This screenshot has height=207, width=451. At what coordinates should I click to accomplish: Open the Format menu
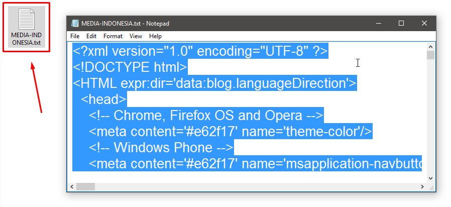(113, 36)
